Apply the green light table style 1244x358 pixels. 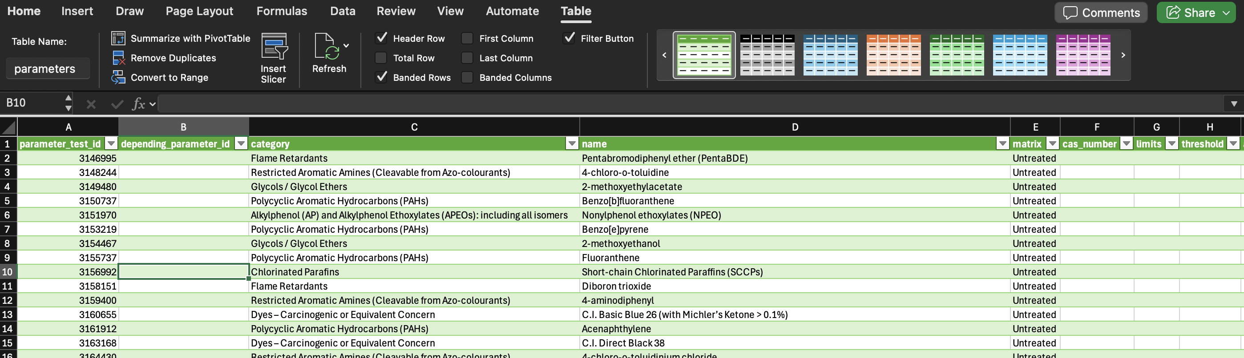[704, 55]
